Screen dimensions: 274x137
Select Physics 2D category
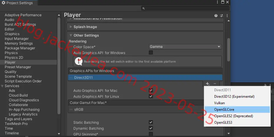[x=14, y=58]
